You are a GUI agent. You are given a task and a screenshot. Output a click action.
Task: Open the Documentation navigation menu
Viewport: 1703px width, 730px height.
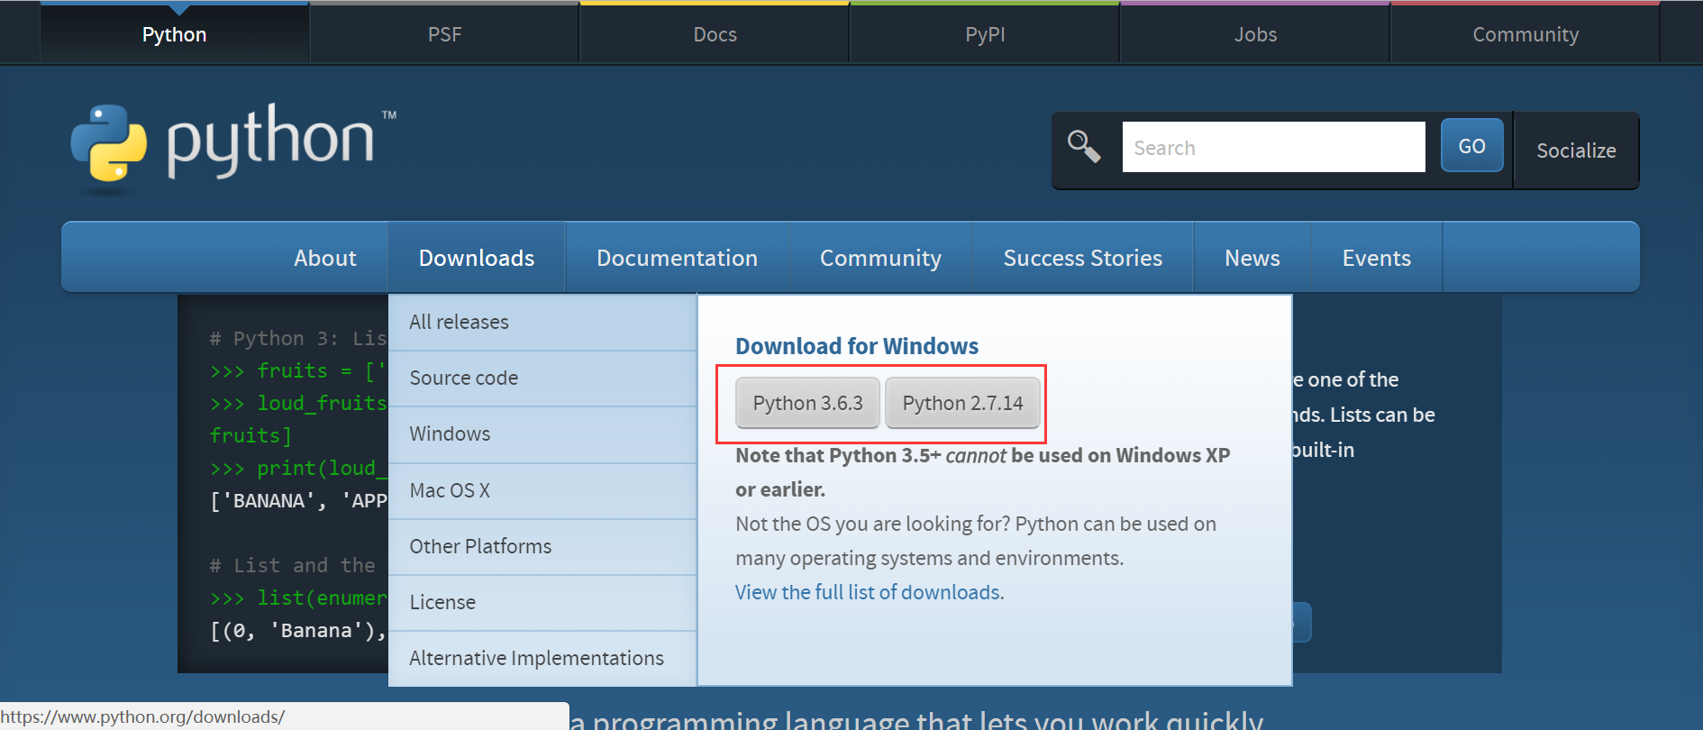pyautogui.click(x=677, y=258)
